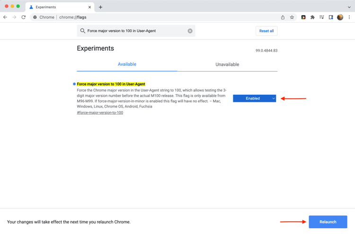Click the Relaunch button
Image resolution: width=355 pixels, height=234 pixels.
[x=328, y=222]
